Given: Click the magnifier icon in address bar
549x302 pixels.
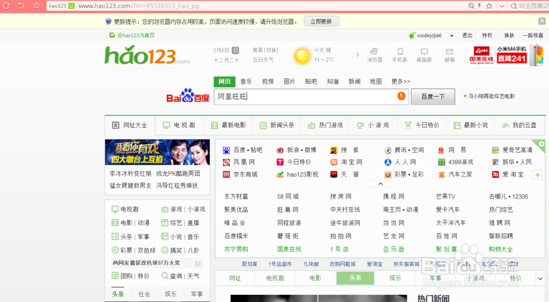Looking at the screenshot, I should 471,6.
